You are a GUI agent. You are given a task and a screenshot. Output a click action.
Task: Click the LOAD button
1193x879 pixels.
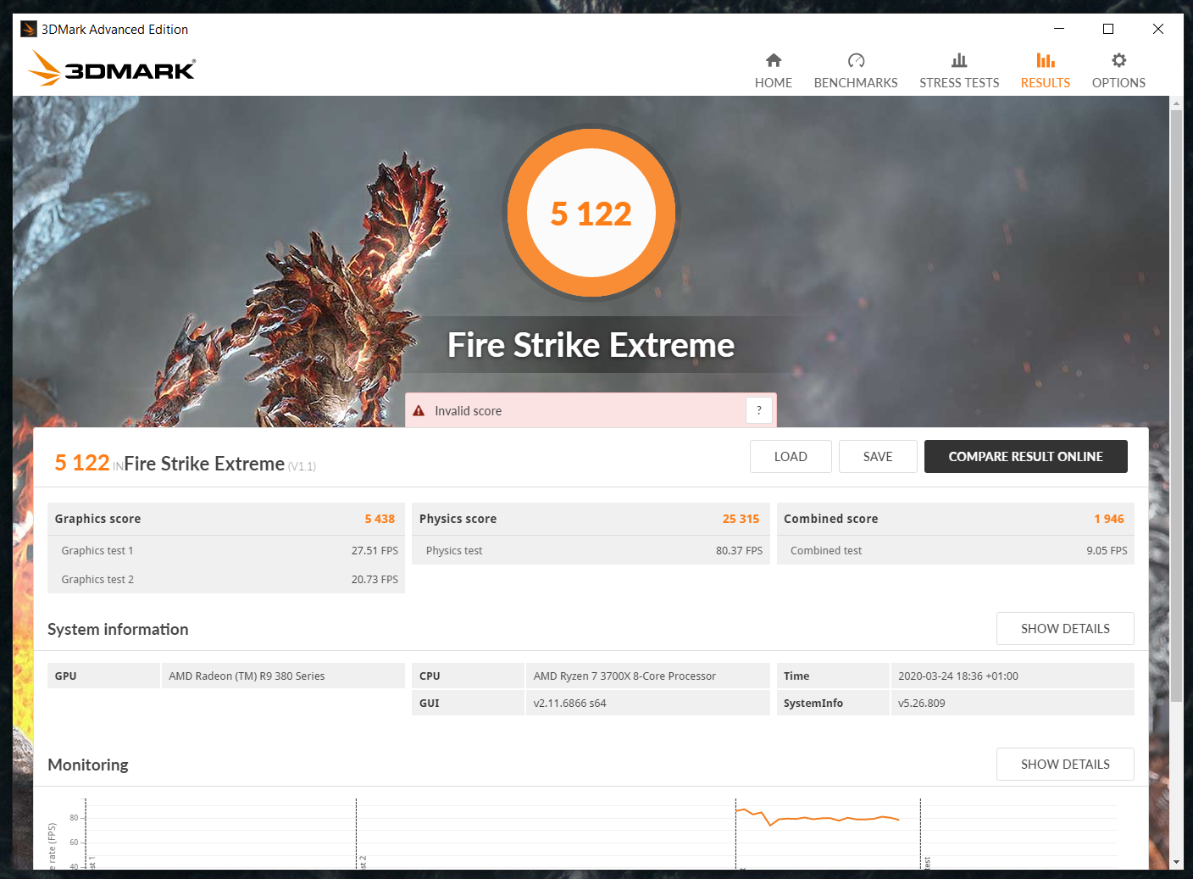tap(791, 456)
